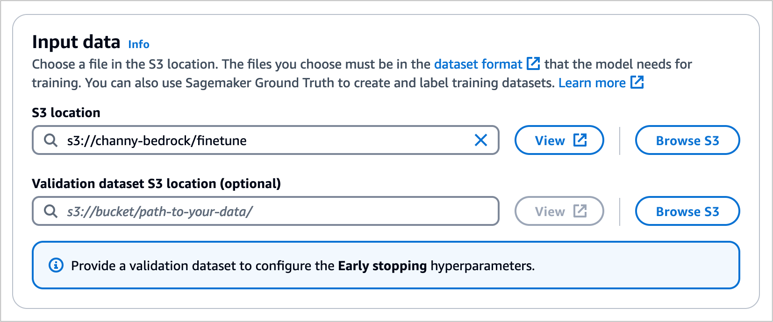Click the info circle icon in the alert

[x=56, y=266]
